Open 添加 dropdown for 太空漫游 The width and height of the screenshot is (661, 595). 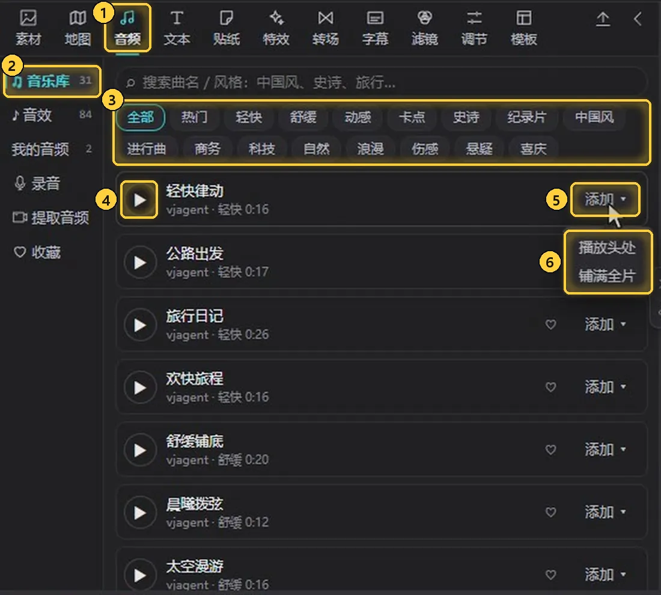[605, 575]
